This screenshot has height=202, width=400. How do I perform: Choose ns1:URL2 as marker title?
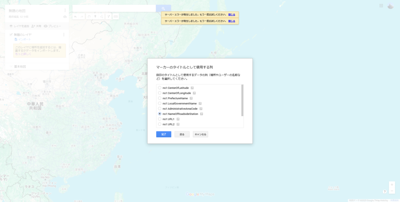pyautogui.click(x=160, y=124)
